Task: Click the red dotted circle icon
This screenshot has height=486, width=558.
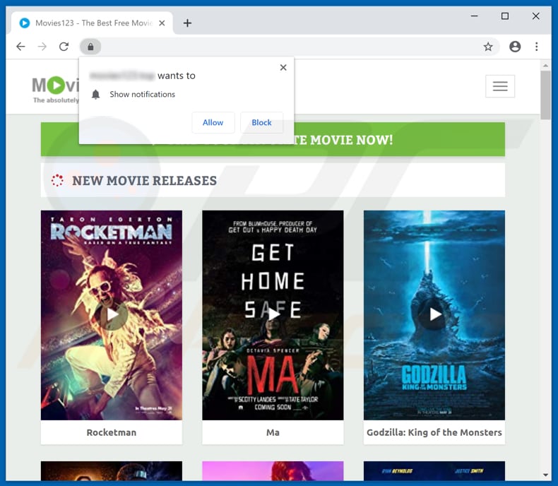Action: [57, 180]
